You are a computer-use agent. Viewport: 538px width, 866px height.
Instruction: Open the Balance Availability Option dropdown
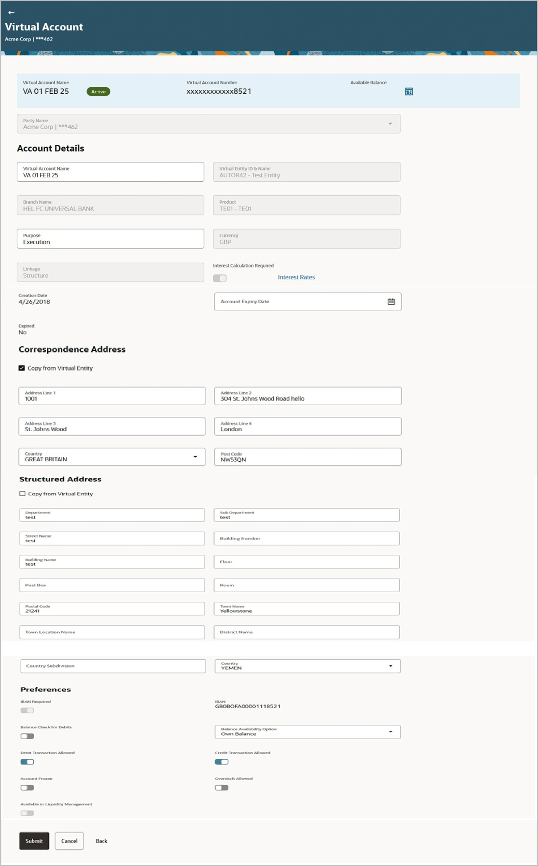(x=391, y=731)
